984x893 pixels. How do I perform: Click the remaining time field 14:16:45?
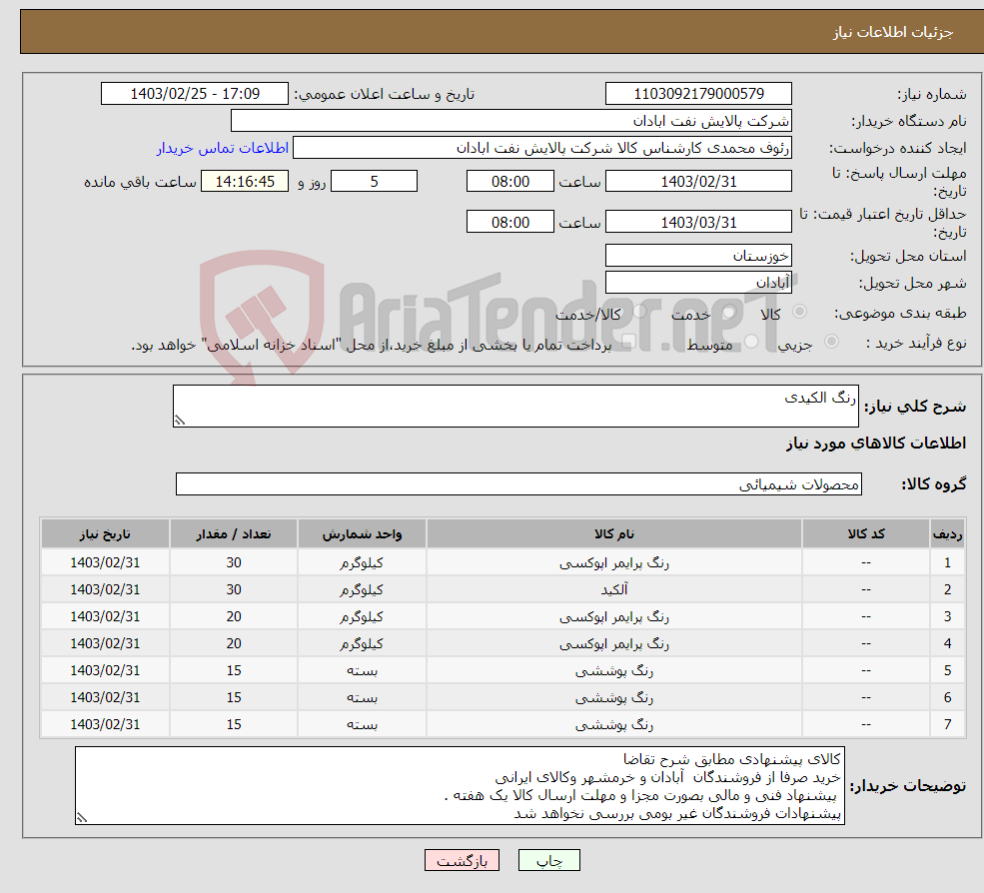[245, 182]
